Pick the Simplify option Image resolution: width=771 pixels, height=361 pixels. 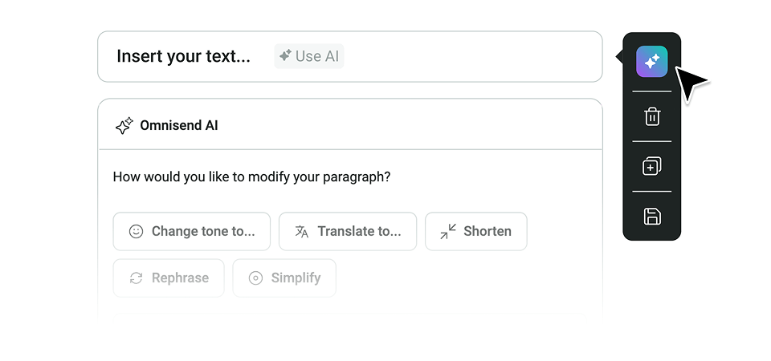tap(284, 278)
